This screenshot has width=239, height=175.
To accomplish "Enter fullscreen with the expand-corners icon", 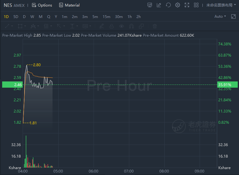I will click(187, 5).
